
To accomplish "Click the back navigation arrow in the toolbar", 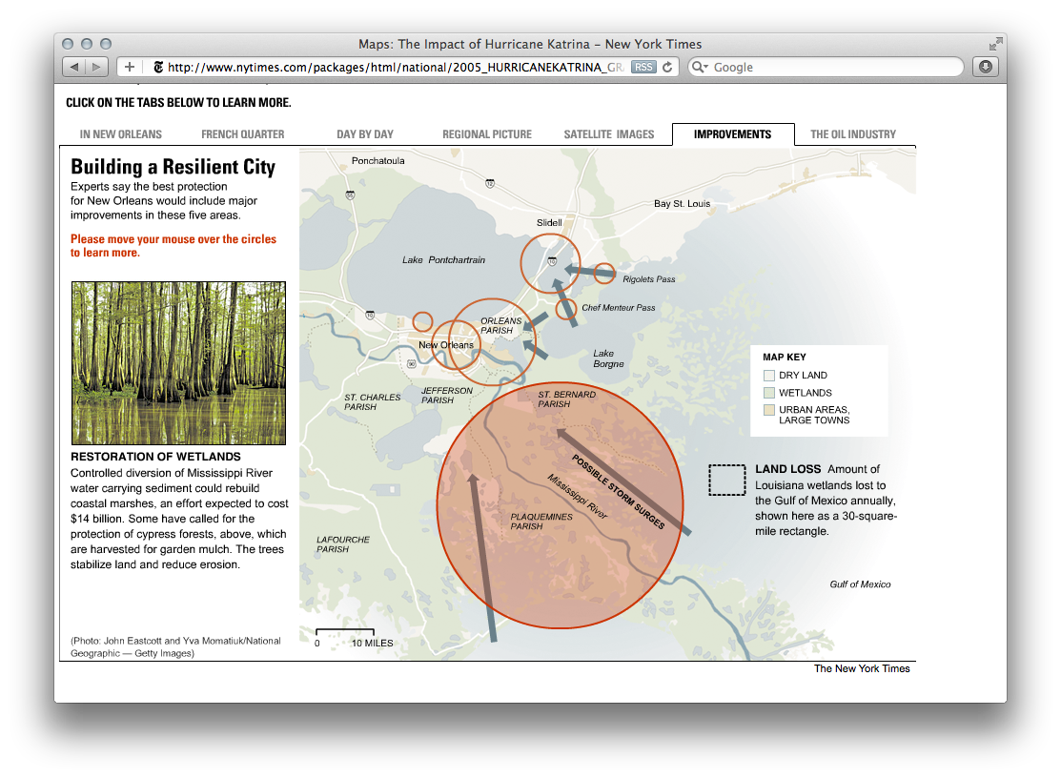I will 74,67.
